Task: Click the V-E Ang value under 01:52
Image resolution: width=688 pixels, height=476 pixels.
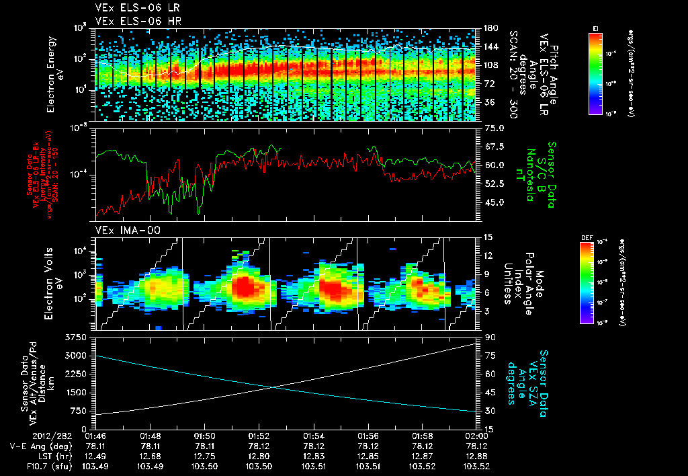Action: (x=259, y=446)
